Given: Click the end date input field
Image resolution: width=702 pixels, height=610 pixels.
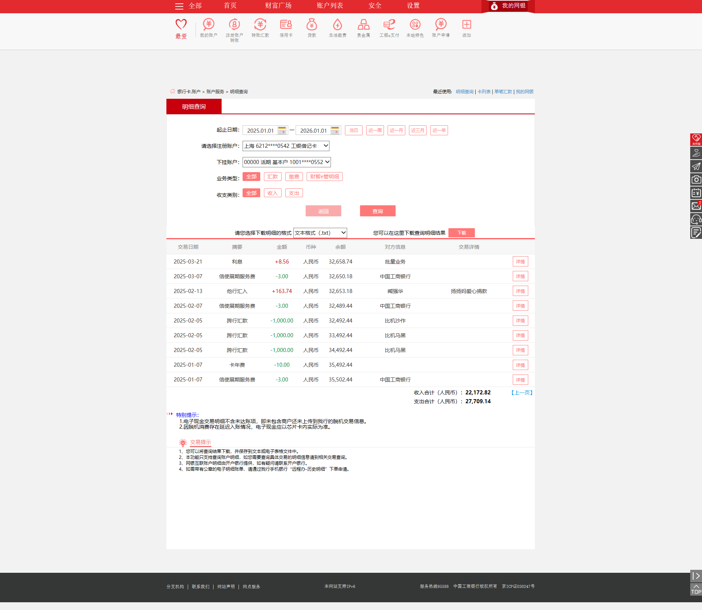Looking at the screenshot, I should tap(313, 130).
